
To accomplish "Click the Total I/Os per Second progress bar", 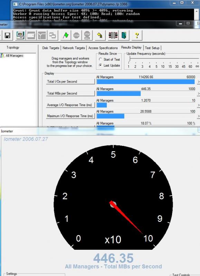I will (x=146, y=82).
